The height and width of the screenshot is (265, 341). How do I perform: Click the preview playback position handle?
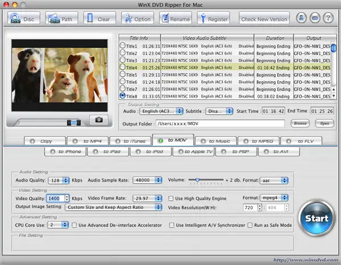(74, 123)
